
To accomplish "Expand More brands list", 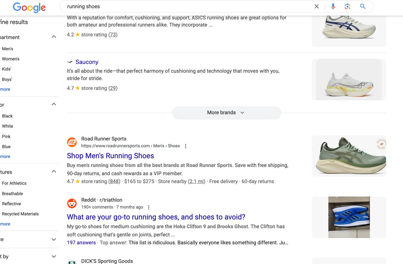I will (x=226, y=113).
